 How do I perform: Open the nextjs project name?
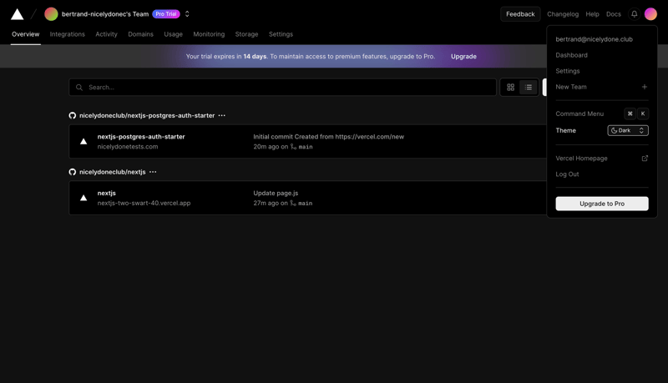(107, 194)
